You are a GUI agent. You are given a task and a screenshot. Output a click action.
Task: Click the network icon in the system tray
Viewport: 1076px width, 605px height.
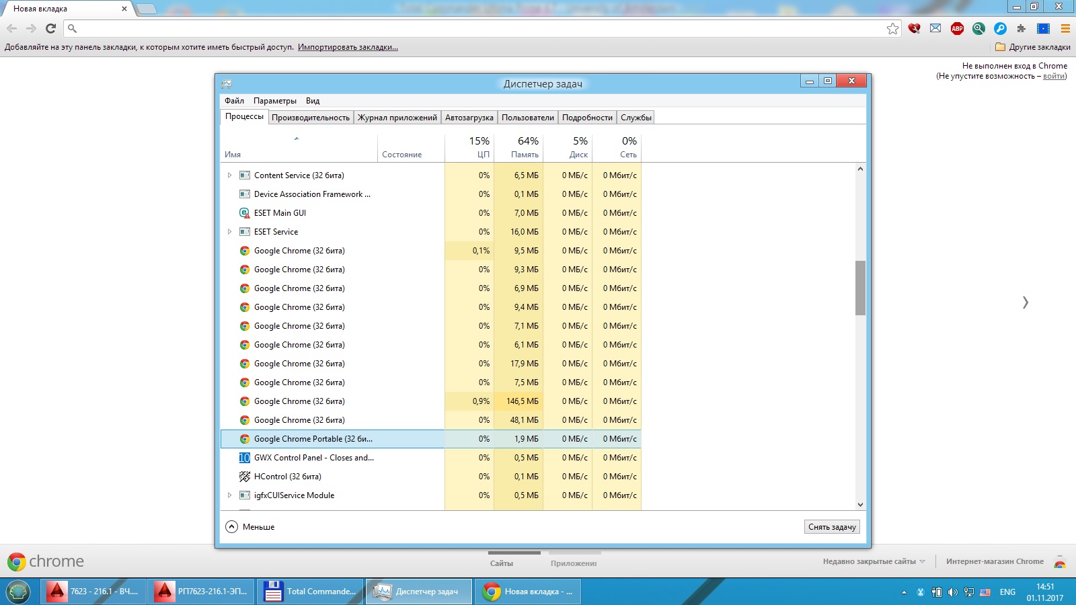pyautogui.click(x=969, y=592)
